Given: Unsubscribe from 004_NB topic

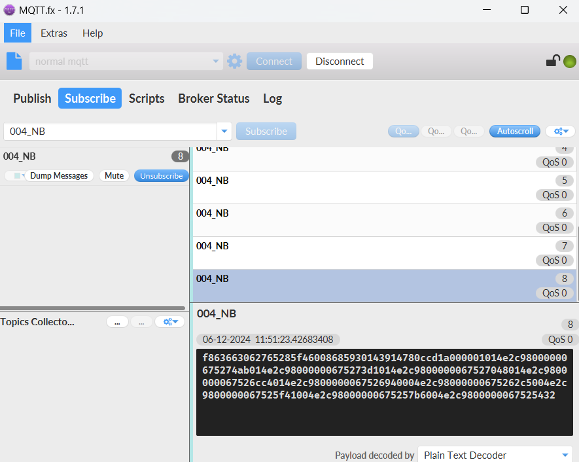Looking at the screenshot, I should point(162,176).
